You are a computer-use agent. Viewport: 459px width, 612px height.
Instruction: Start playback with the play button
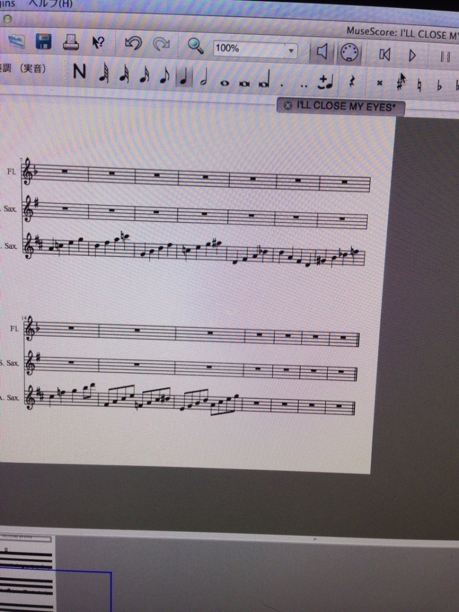(x=412, y=56)
